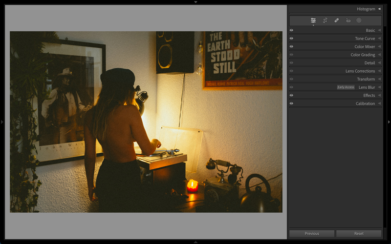Click the right panel vertical scrollbar

(385, 15)
